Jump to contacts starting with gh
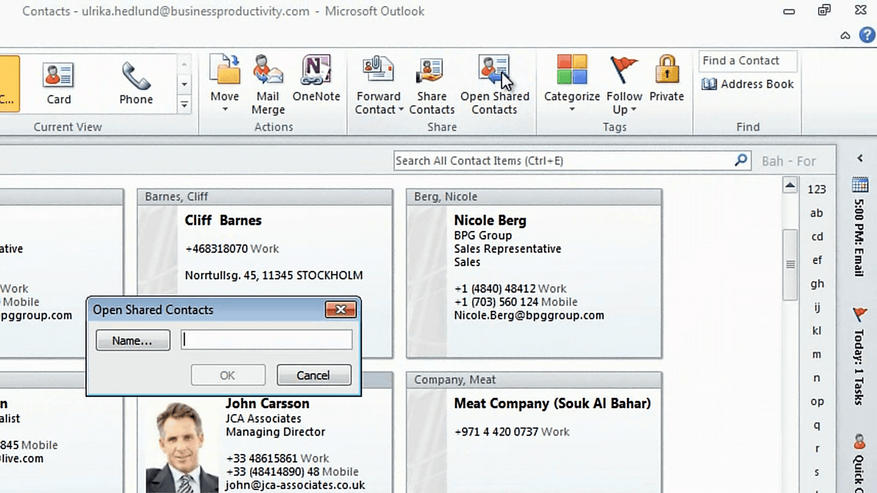This screenshot has width=877, height=493. [817, 284]
